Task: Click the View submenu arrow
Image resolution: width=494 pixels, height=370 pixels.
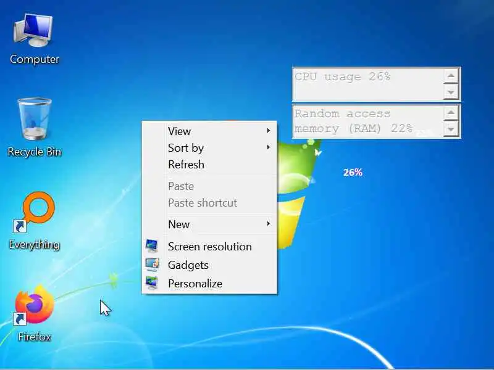Action: pyautogui.click(x=269, y=130)
